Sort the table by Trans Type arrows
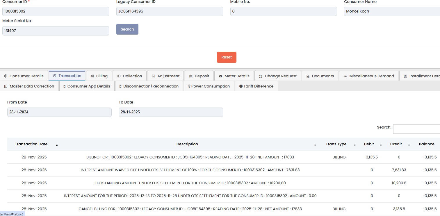The height and width of the screenshot is (216, 440). pyautogui.click(x=355, y=145)
